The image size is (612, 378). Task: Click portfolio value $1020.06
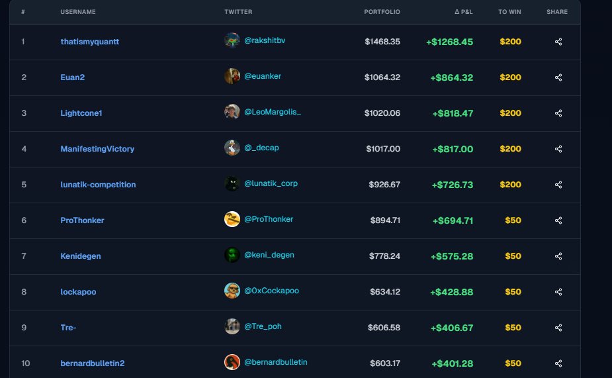pos(382,113)
